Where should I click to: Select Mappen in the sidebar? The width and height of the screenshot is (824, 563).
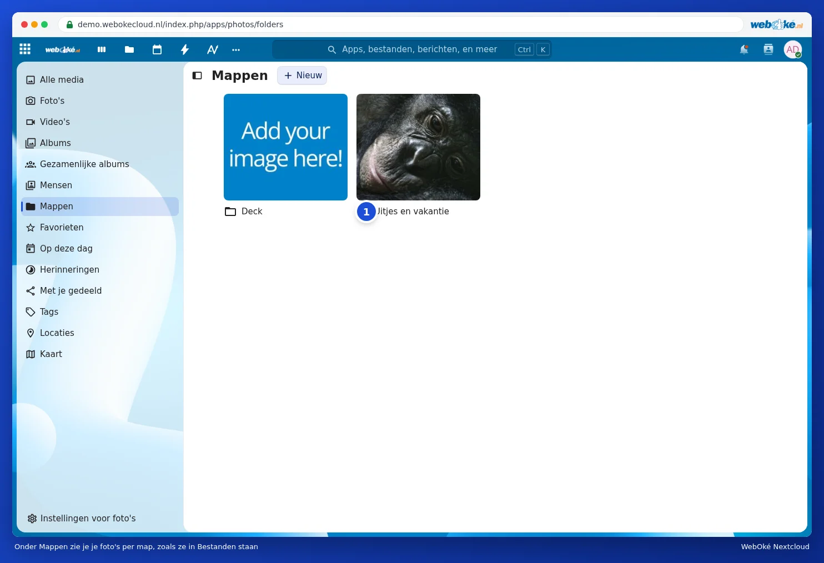(x=100, y=207)
